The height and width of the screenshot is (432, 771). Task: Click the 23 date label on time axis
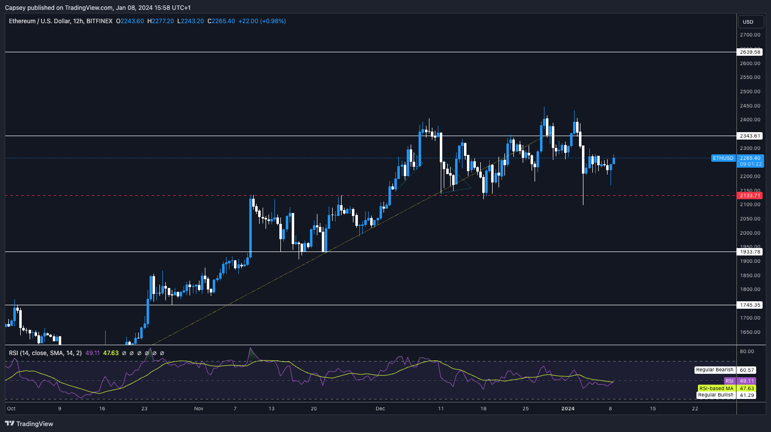(144, 408)
